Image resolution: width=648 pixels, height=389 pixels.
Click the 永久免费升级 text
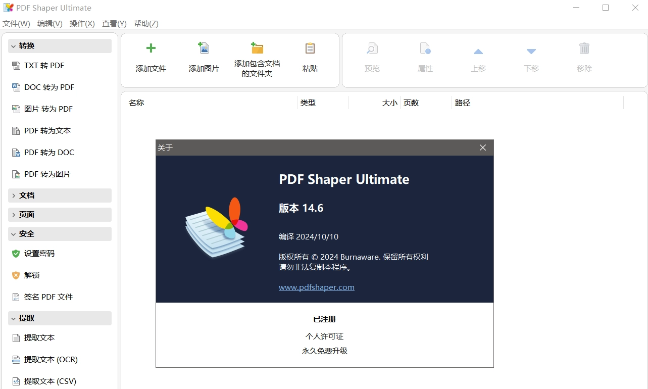[x=325, y=351]
